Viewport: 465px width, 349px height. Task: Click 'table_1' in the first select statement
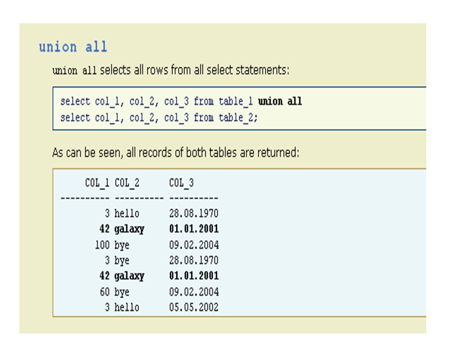[x=236, y=101]
